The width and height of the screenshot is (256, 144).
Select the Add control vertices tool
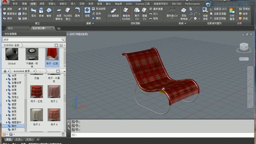coord(154,14)
